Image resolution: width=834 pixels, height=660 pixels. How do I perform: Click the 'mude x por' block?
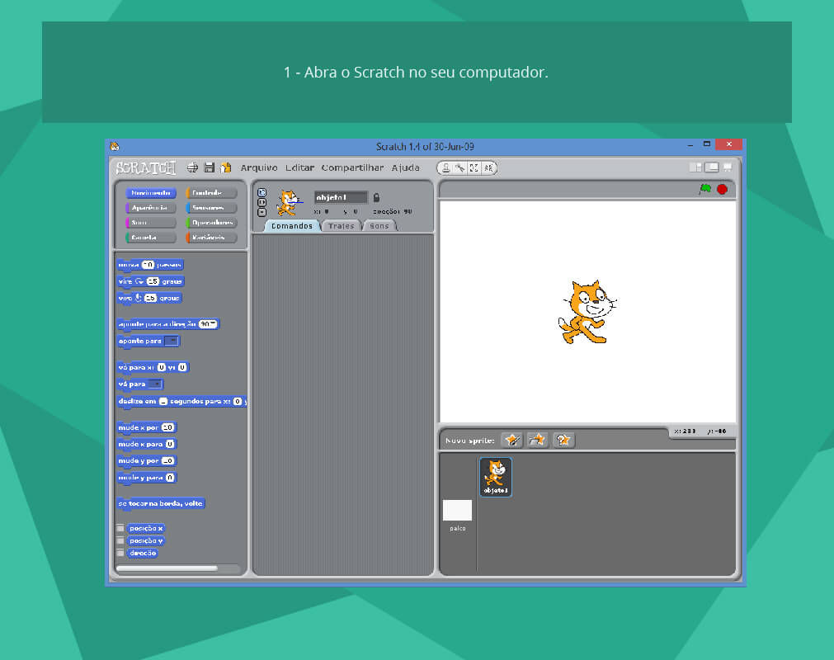pyautogui.click(x=147, y=427)
